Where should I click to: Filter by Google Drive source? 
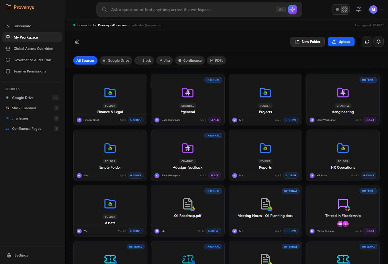(116, 60)
